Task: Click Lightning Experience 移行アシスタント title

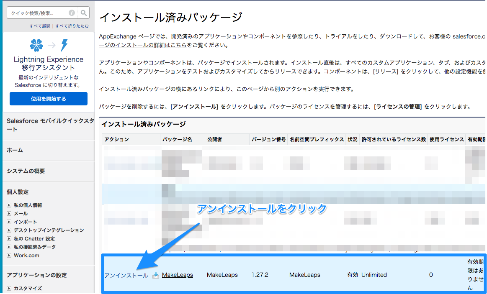Action: [49, 63]
